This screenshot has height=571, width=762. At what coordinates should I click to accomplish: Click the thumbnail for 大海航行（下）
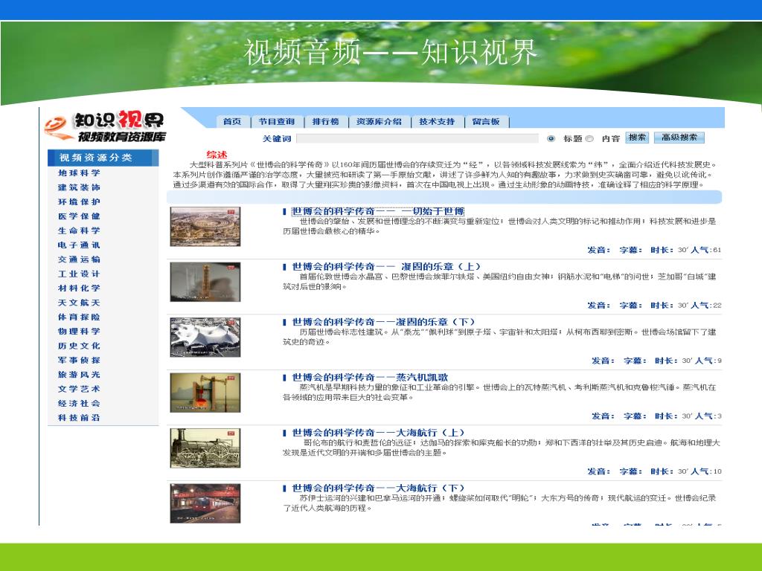coord(205,503)
